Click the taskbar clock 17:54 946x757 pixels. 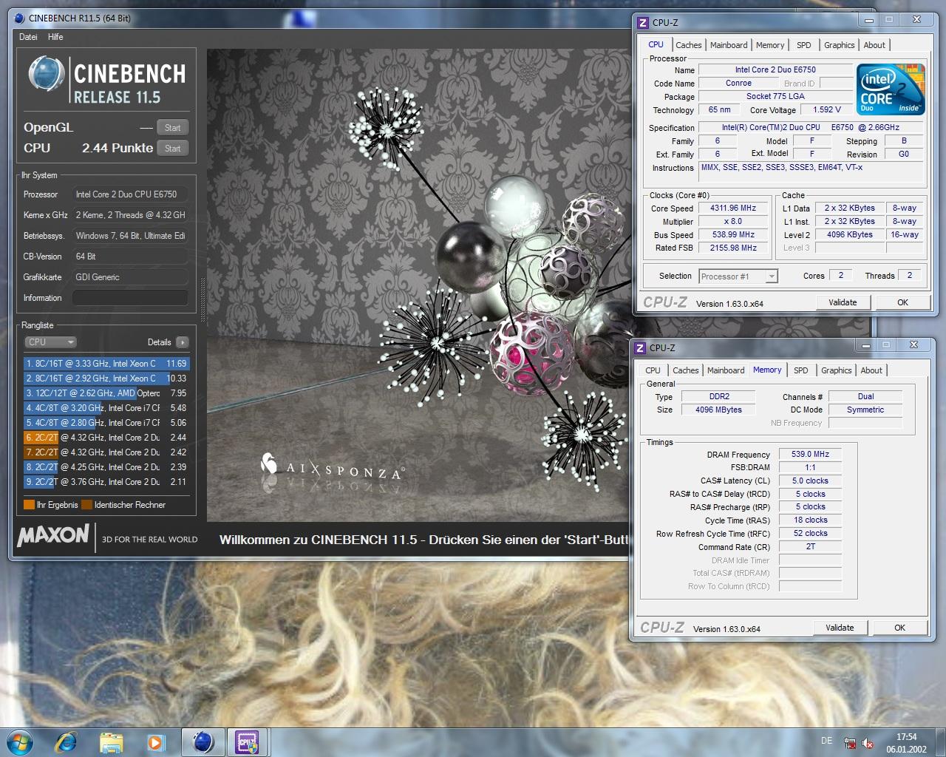(906, 737)
